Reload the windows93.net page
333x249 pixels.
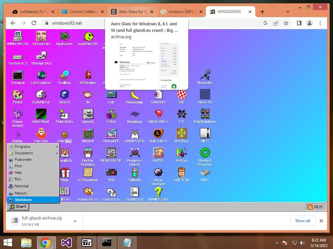(x=34, y=23)
